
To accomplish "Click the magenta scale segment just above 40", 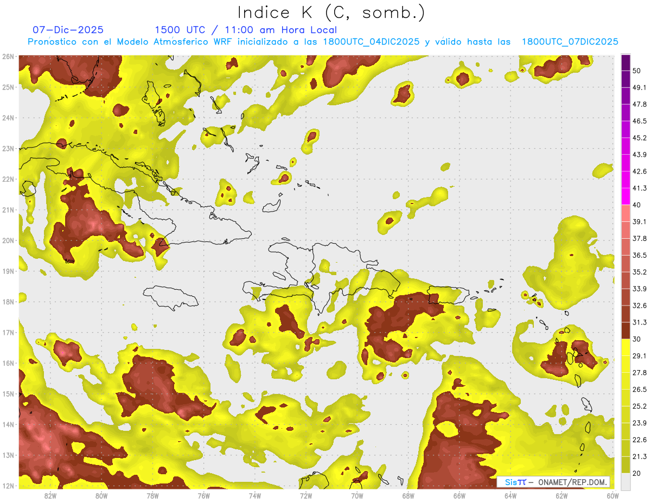I will [x=626, y=196].
